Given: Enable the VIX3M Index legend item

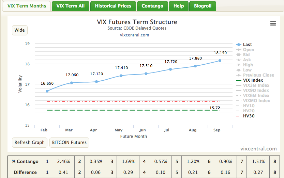Looking at the screenshot, I should tap(256, 85).
